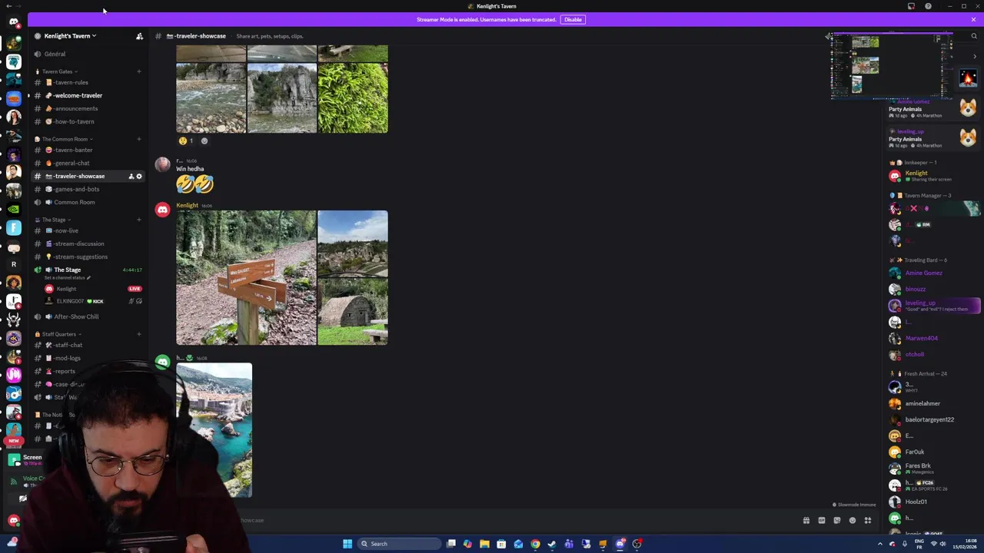Open the NVIDIA server icon in server list
The width and height of the screenshot is (984, 553).
tap(14, 208)
